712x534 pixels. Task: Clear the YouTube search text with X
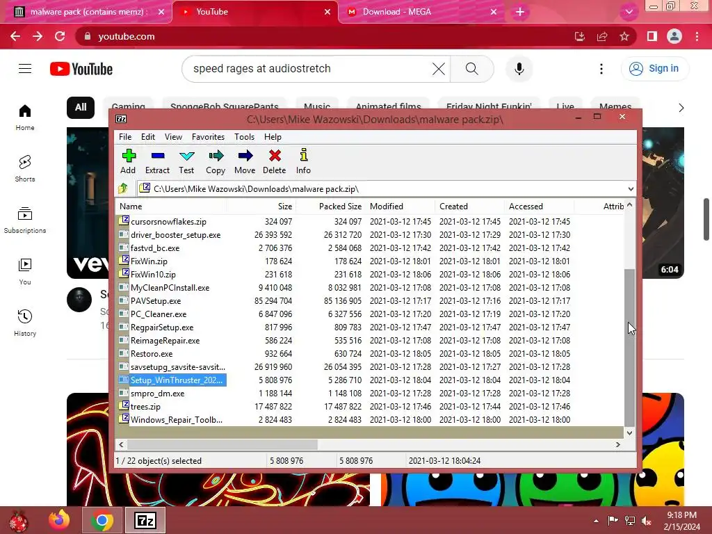(439, 69)
